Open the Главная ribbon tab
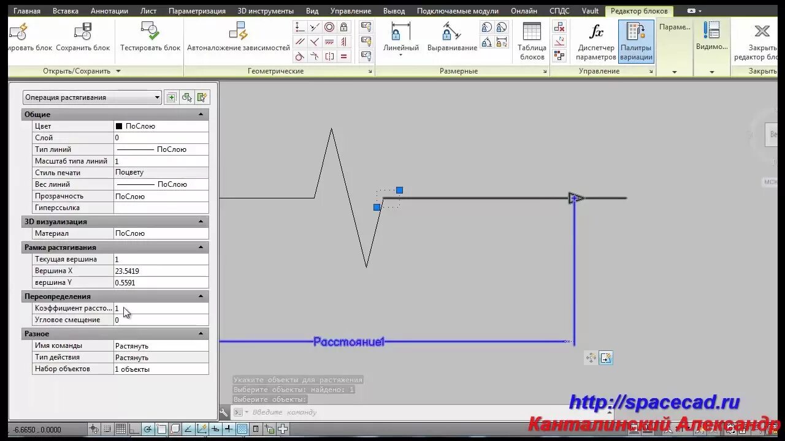Viewport: 785px width, 441px height. pos(27,11)
